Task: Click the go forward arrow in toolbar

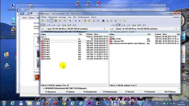Action: (x=79, y=21)
